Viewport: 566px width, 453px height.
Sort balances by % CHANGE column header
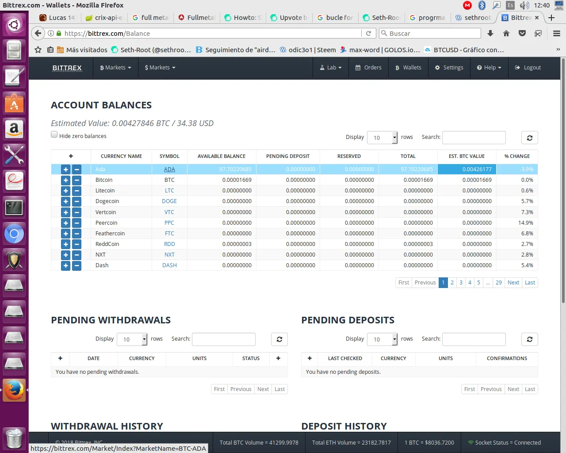click(517, 156)
